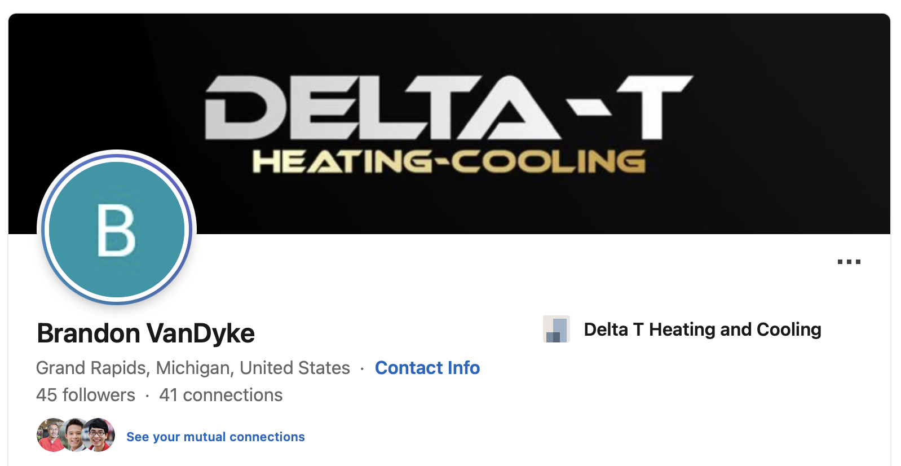Click the word HEATING in the banner
The height and width of the screenshot is (466, 901).
tap(342, 162)
